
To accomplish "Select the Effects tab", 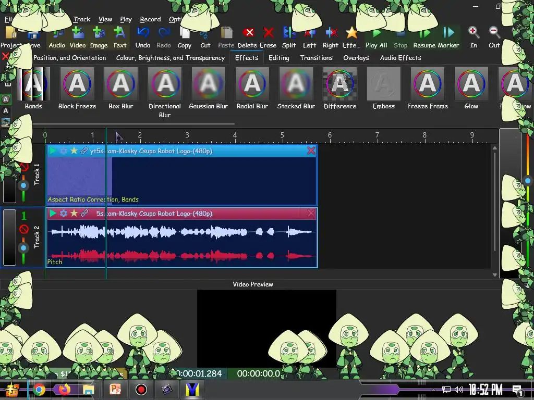I will pyautogui.click(x=247, y=58).
